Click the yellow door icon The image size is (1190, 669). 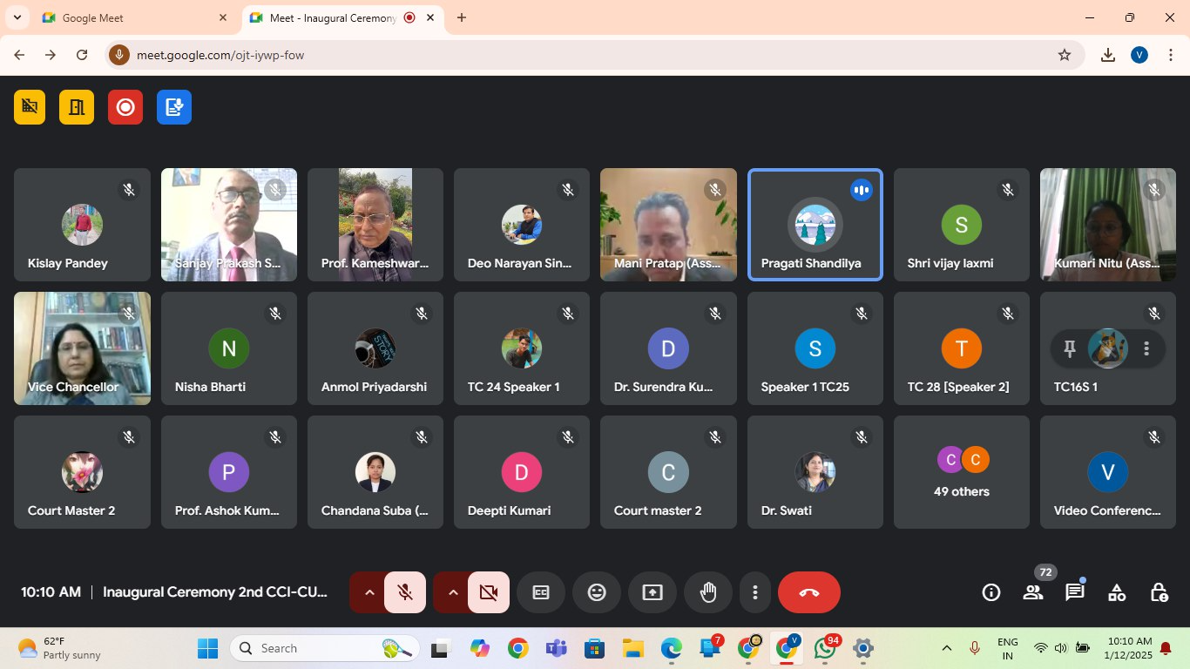(x=77, y=106)
